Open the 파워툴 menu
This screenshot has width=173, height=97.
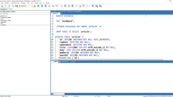pos(36,3)
